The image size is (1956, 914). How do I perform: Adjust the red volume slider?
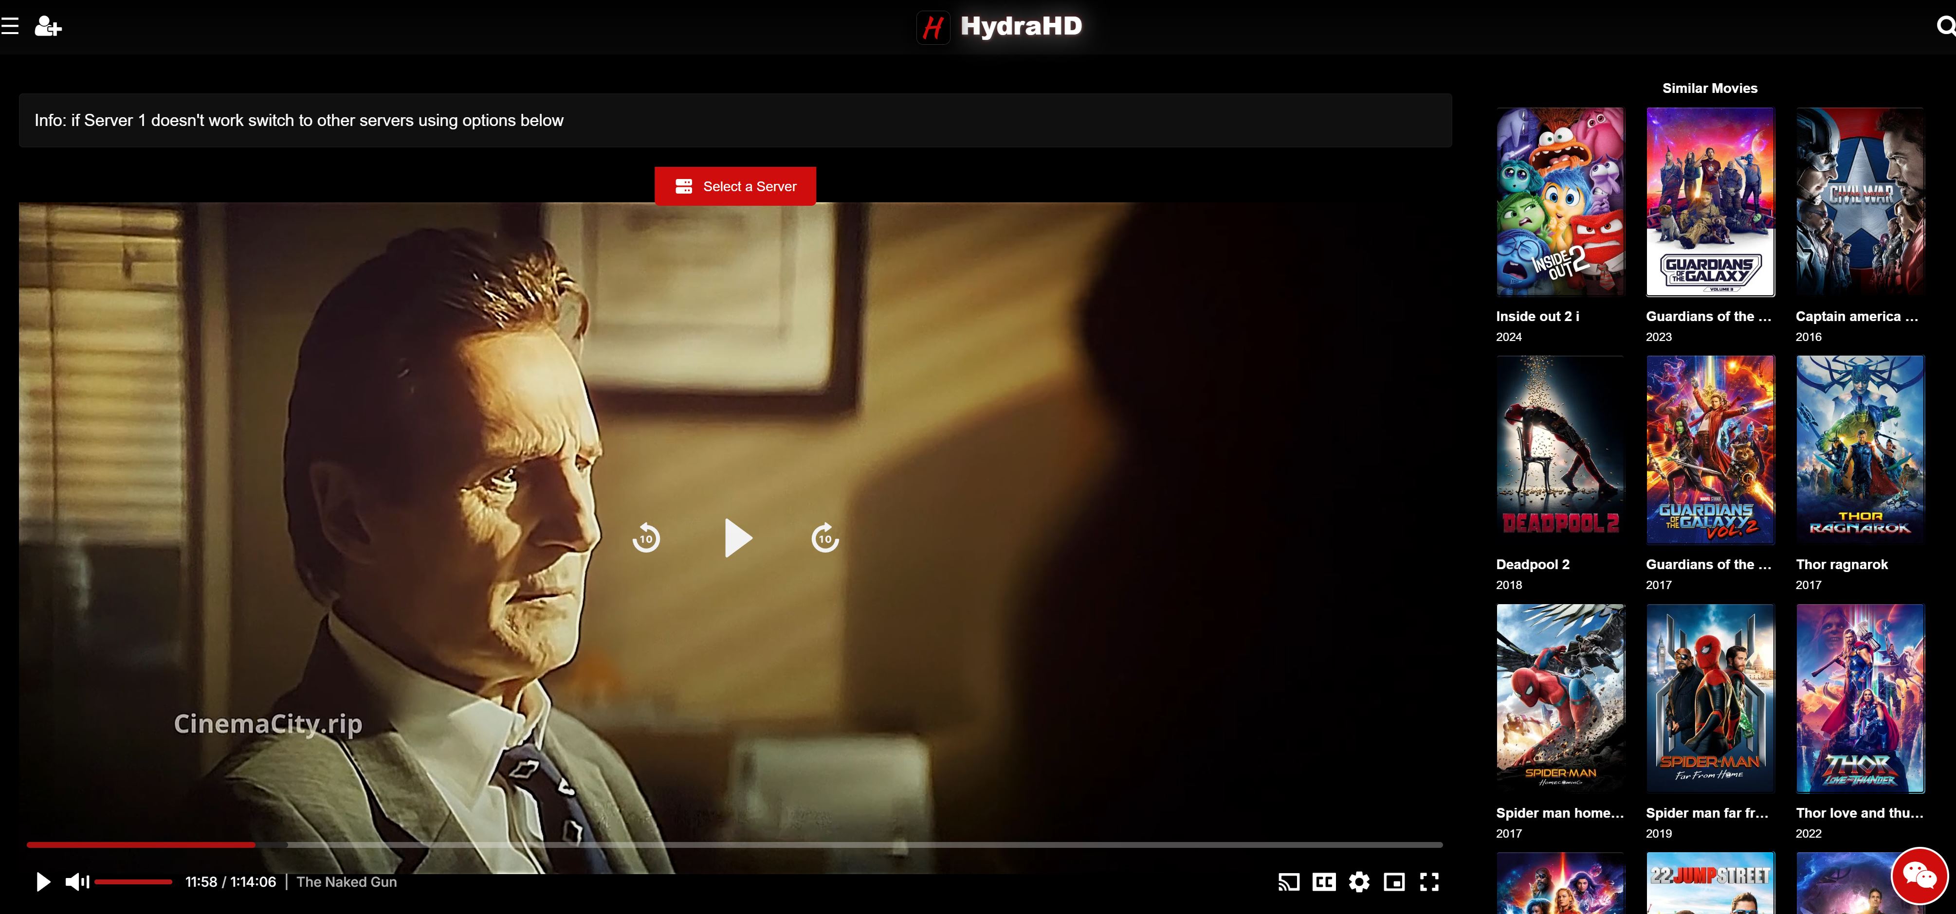point(134,881)
